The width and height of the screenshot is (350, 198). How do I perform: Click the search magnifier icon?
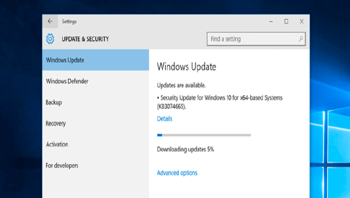coord(301,39)
